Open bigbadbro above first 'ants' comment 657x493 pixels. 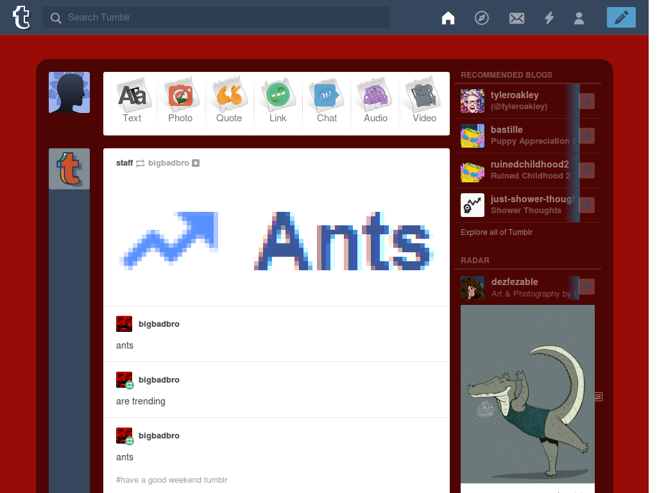[159, 324]
